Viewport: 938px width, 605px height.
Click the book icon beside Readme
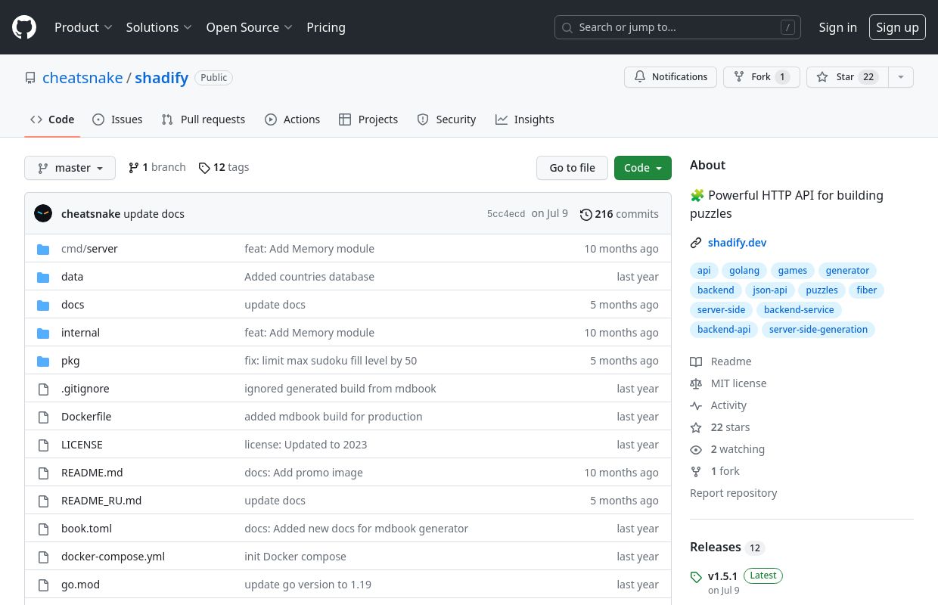tap(696, 361)
